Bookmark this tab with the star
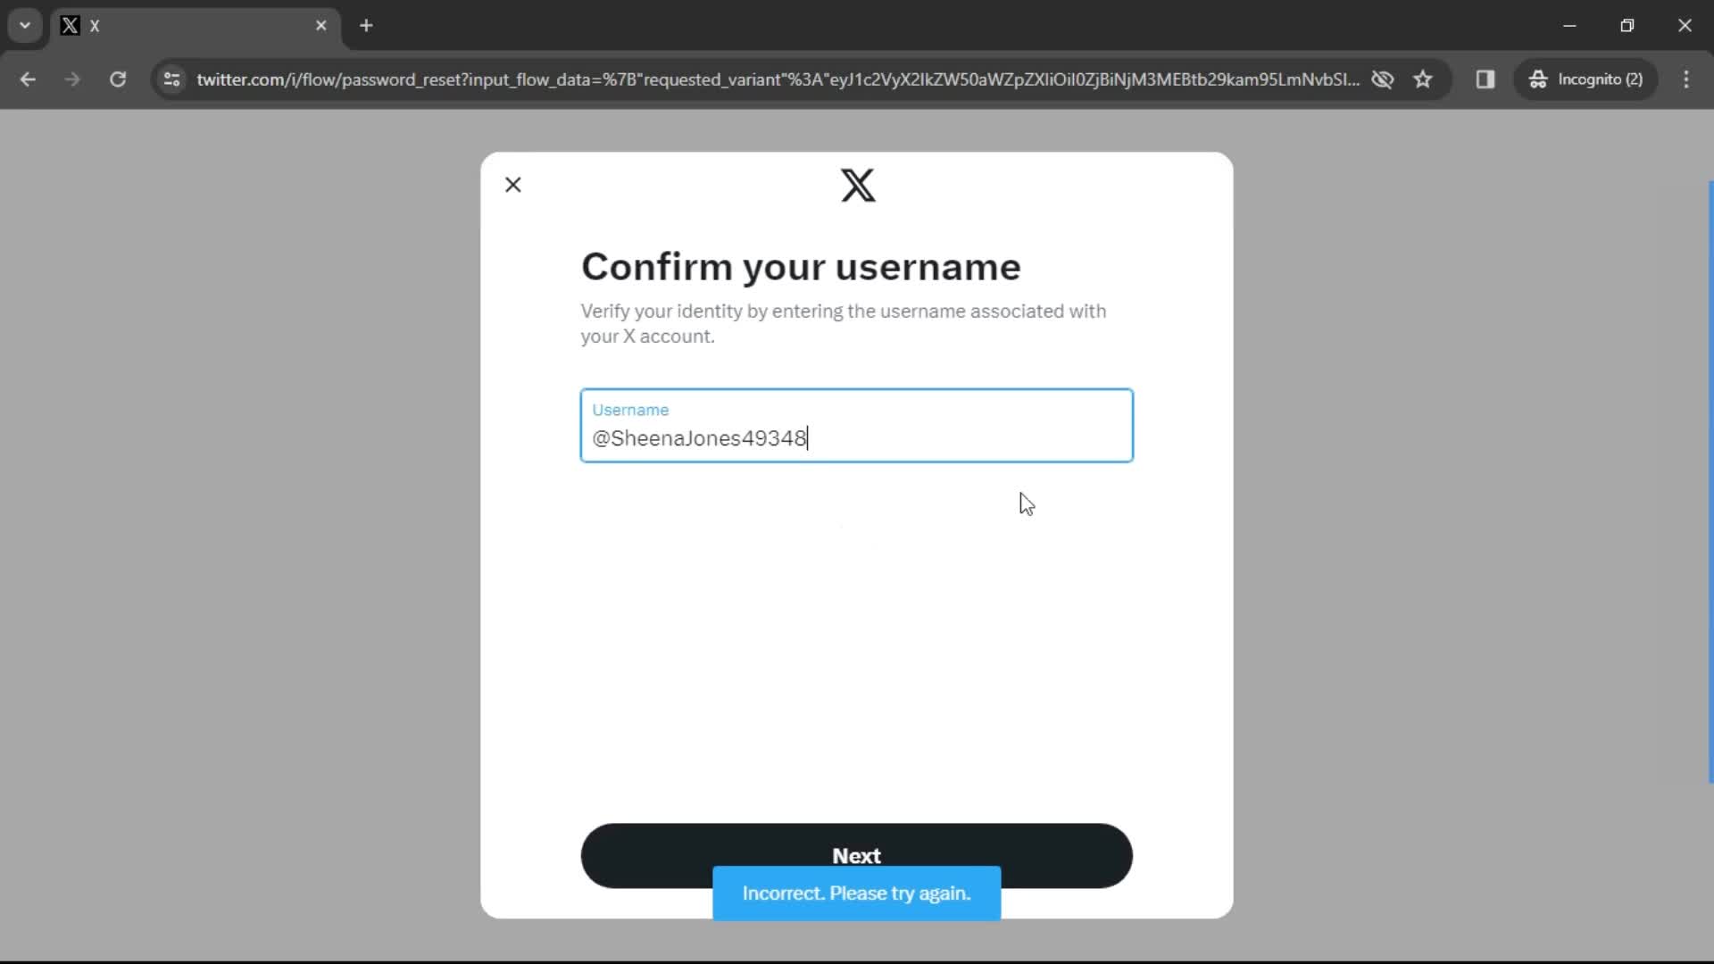Viewport: 1714px width, 964px height. (x=1423, y=79)
